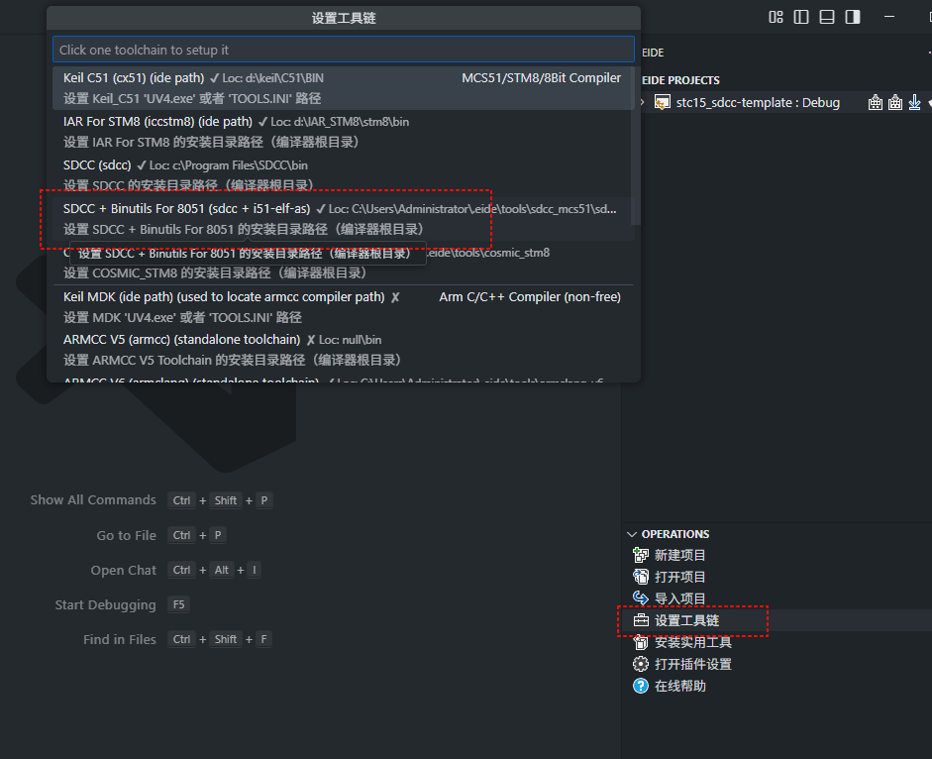Flash program with the download arrow icon

pyautogui.click(x=915, y=102)
